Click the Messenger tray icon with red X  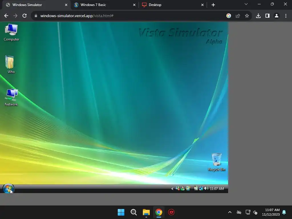(x=178, y=188)
